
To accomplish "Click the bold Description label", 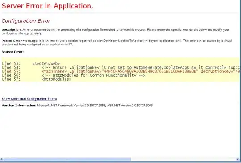I will (12, 29).
